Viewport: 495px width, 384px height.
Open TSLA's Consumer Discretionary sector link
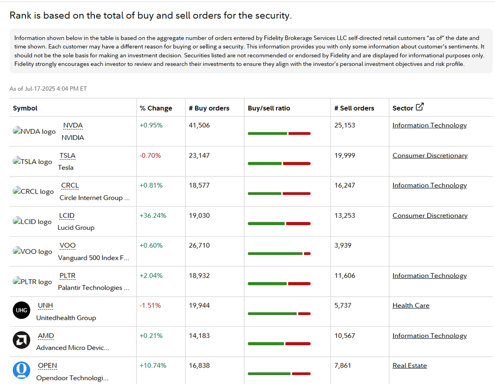430,155
